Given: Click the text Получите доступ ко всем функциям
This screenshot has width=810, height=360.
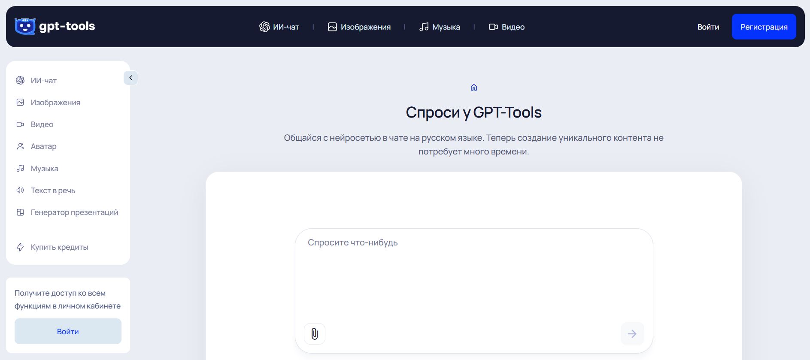Looking at the screenshot, I should point(67,299).
